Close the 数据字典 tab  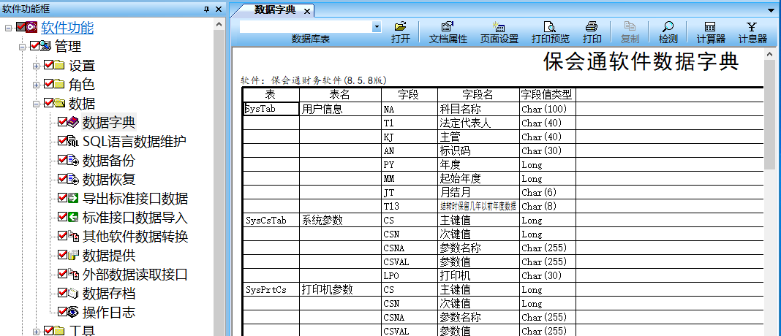(307, 10)
